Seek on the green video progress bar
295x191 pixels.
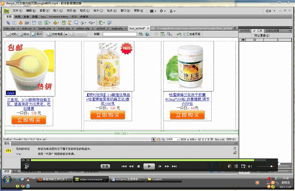[142, 160]
